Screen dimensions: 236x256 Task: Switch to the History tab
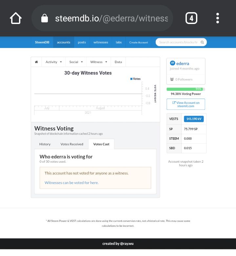(45, 144)
